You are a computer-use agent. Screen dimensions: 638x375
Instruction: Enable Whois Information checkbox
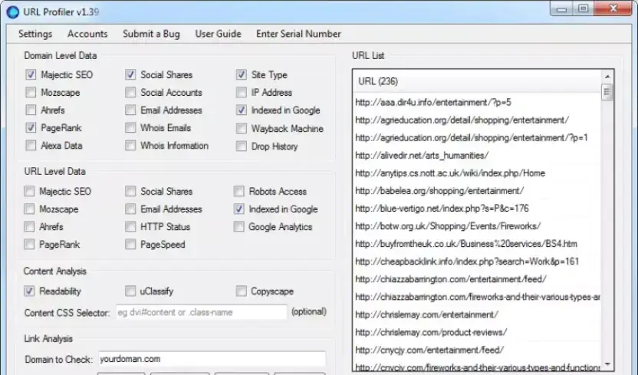[x=130, y=145]
